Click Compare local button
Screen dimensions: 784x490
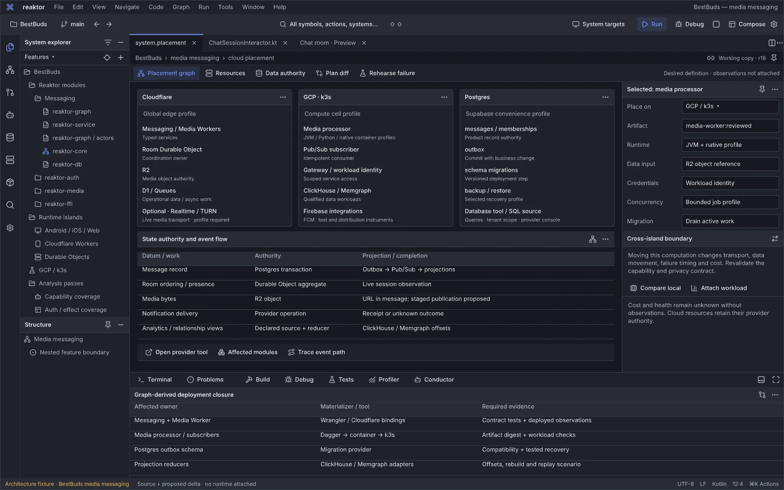(x=655, y=288)
